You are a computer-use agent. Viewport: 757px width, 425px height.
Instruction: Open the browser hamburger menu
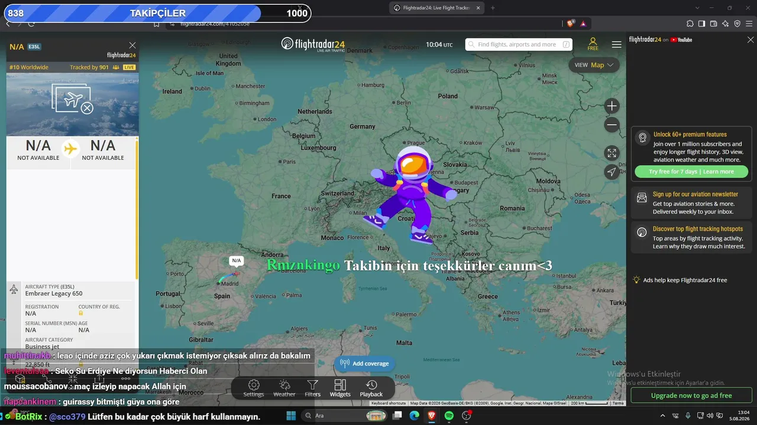pos(749,24)
